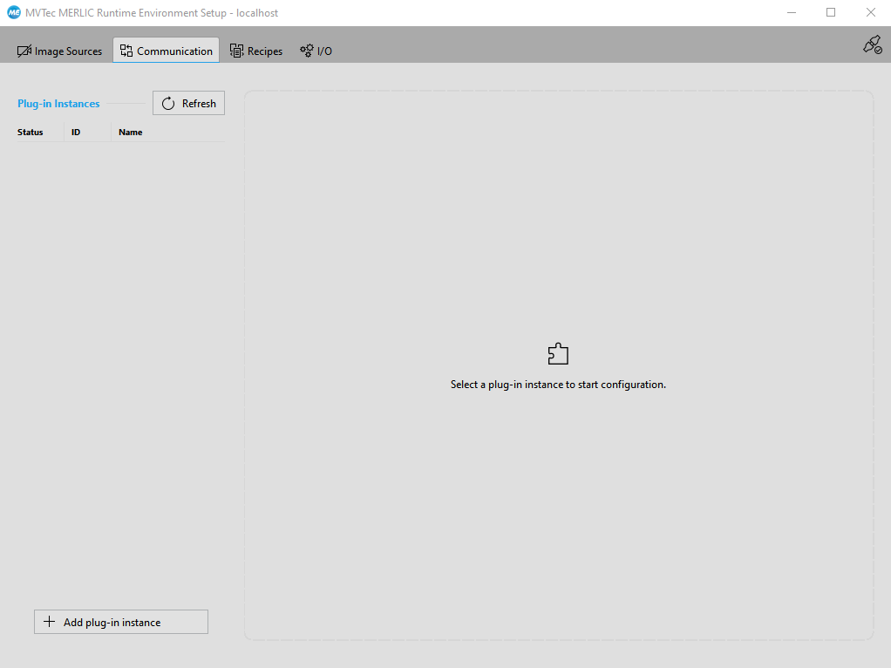The image size is (891, 668).
Task: Click the camera icon on Image Sources tab
Action: click(24, 51)
